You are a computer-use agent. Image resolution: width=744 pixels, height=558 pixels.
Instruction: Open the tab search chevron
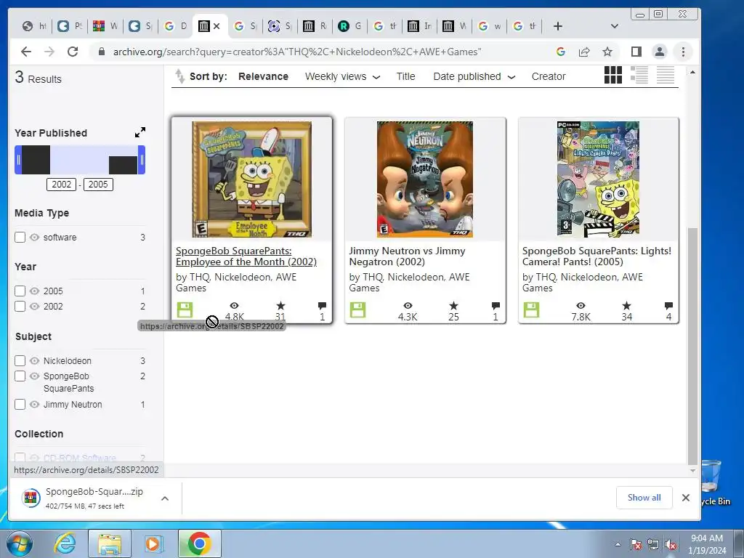coord(615,26)
